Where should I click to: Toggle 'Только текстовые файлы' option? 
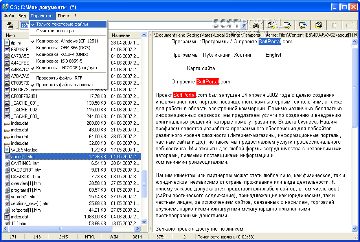[68, 24]
